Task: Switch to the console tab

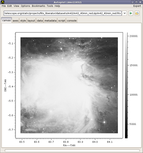Action: pyautogui.click(x=71, y=21)
